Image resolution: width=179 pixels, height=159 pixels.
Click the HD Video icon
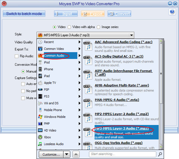(40, 130)
